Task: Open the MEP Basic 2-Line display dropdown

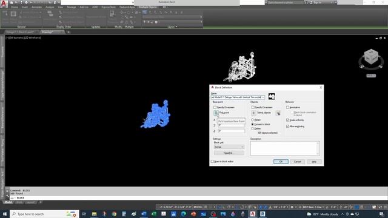Action: pos(313,207)
